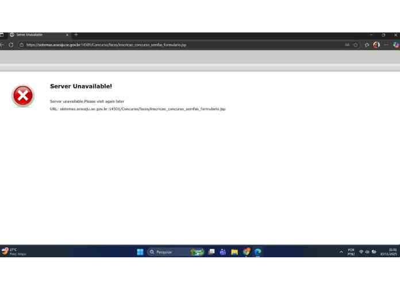
Task: Open the Edge settings and more menu
Action: pyautogui.click(x=386, y=45)
